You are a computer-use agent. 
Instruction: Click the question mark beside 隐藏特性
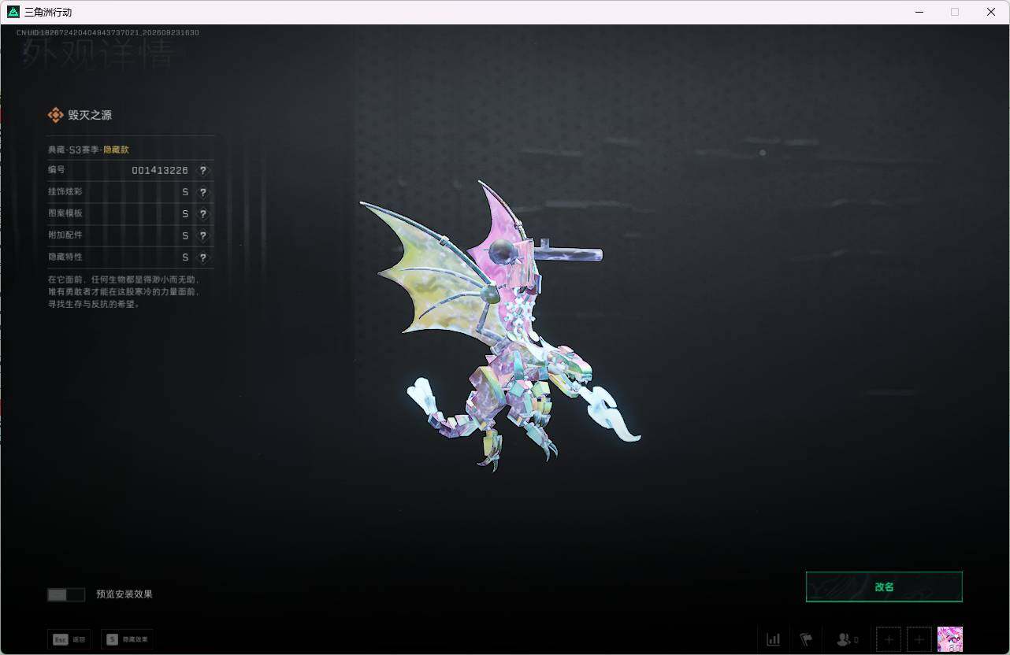click(203, 257)
